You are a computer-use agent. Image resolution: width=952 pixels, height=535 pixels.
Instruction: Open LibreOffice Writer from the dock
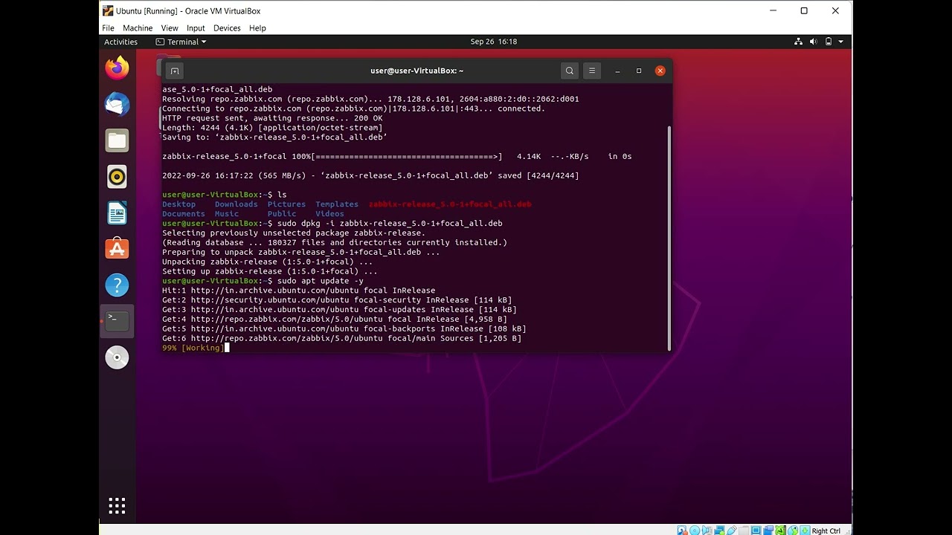tap(117, 213)
